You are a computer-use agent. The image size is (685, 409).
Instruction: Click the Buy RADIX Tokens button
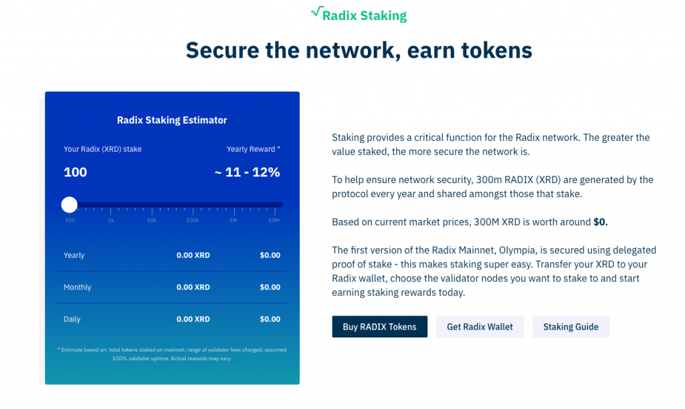click(380, 327)
